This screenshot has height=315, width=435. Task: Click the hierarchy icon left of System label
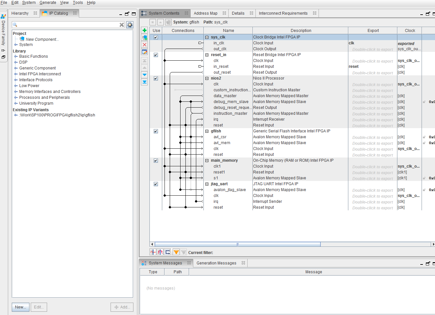coord(168,22)
